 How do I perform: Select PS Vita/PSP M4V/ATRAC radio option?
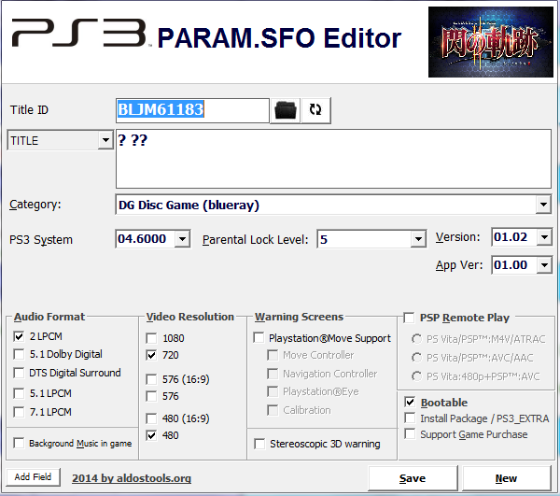click(x=416, y=339)
